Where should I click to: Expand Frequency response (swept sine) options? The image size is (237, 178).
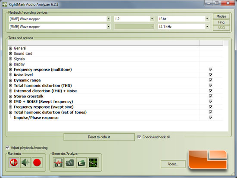pyautogui.click(x=10, y=107)
